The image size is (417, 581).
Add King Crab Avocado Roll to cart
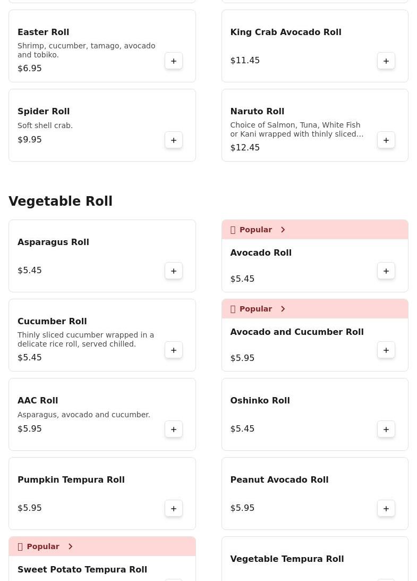386,61
